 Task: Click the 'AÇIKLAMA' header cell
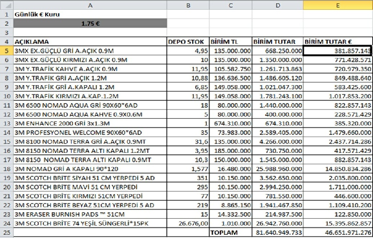[90, 42]
